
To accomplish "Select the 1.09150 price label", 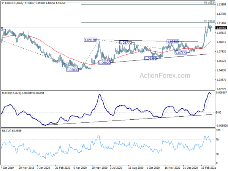I will 90,40.
